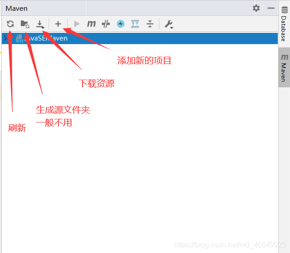Open Execute Maven Goal 'm' icon

(91, 24)
